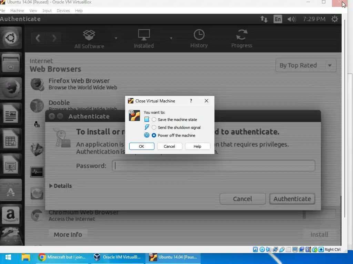Open the By Top Rated sort dropdown
Screen dimensions: 353x264
click(x=306, y=65)
